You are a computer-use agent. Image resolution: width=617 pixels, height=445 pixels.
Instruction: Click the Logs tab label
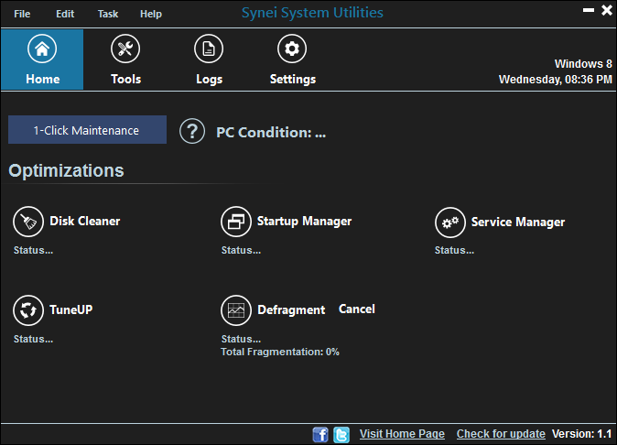point(210,80)
